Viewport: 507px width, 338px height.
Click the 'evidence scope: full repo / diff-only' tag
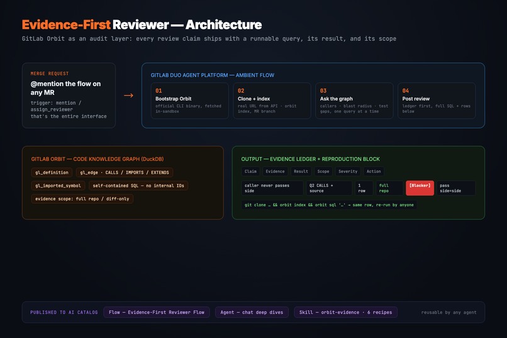click(x=82, y=199)
